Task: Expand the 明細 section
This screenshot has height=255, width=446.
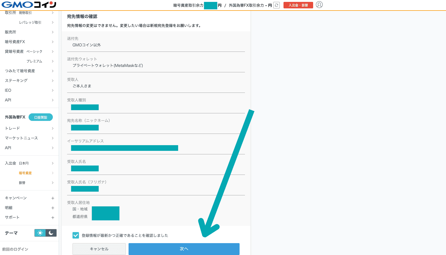Action: point(53,208)
